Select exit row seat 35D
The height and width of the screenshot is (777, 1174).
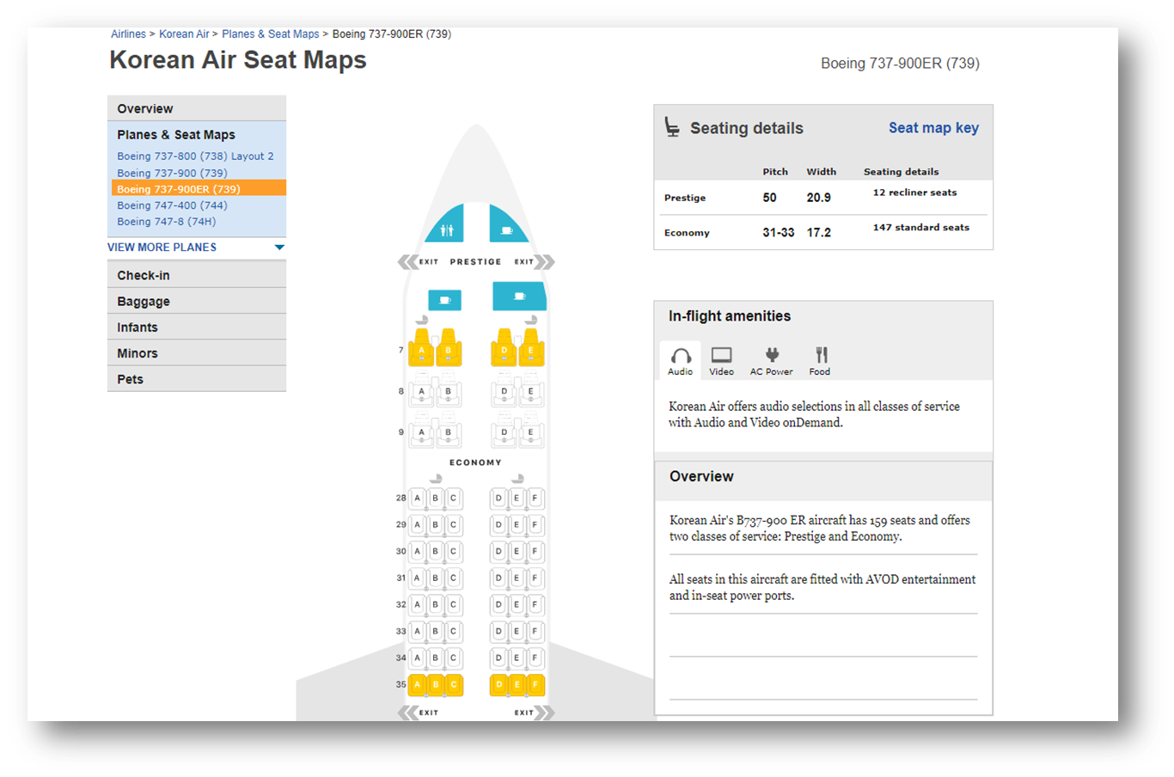pyautogui.click(x=498, y=685)
